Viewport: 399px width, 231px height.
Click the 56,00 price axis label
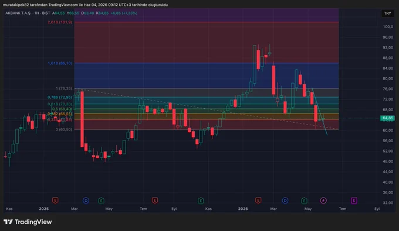388,141
